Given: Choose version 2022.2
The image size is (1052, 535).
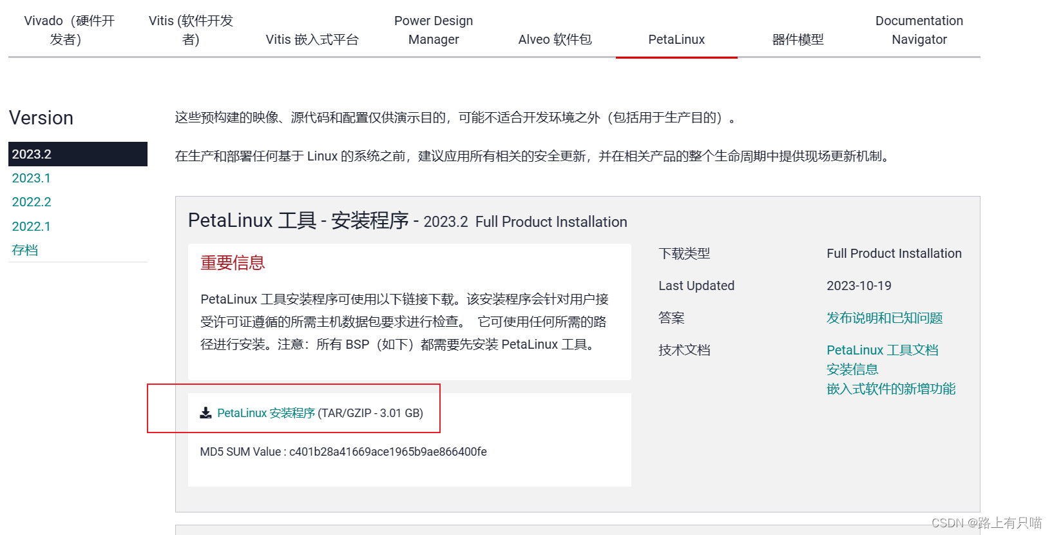Looking at the screenshot, I should (31, 202).
